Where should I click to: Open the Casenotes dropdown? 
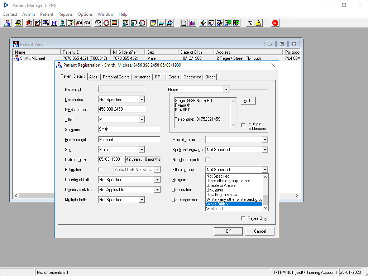point(142,100)
